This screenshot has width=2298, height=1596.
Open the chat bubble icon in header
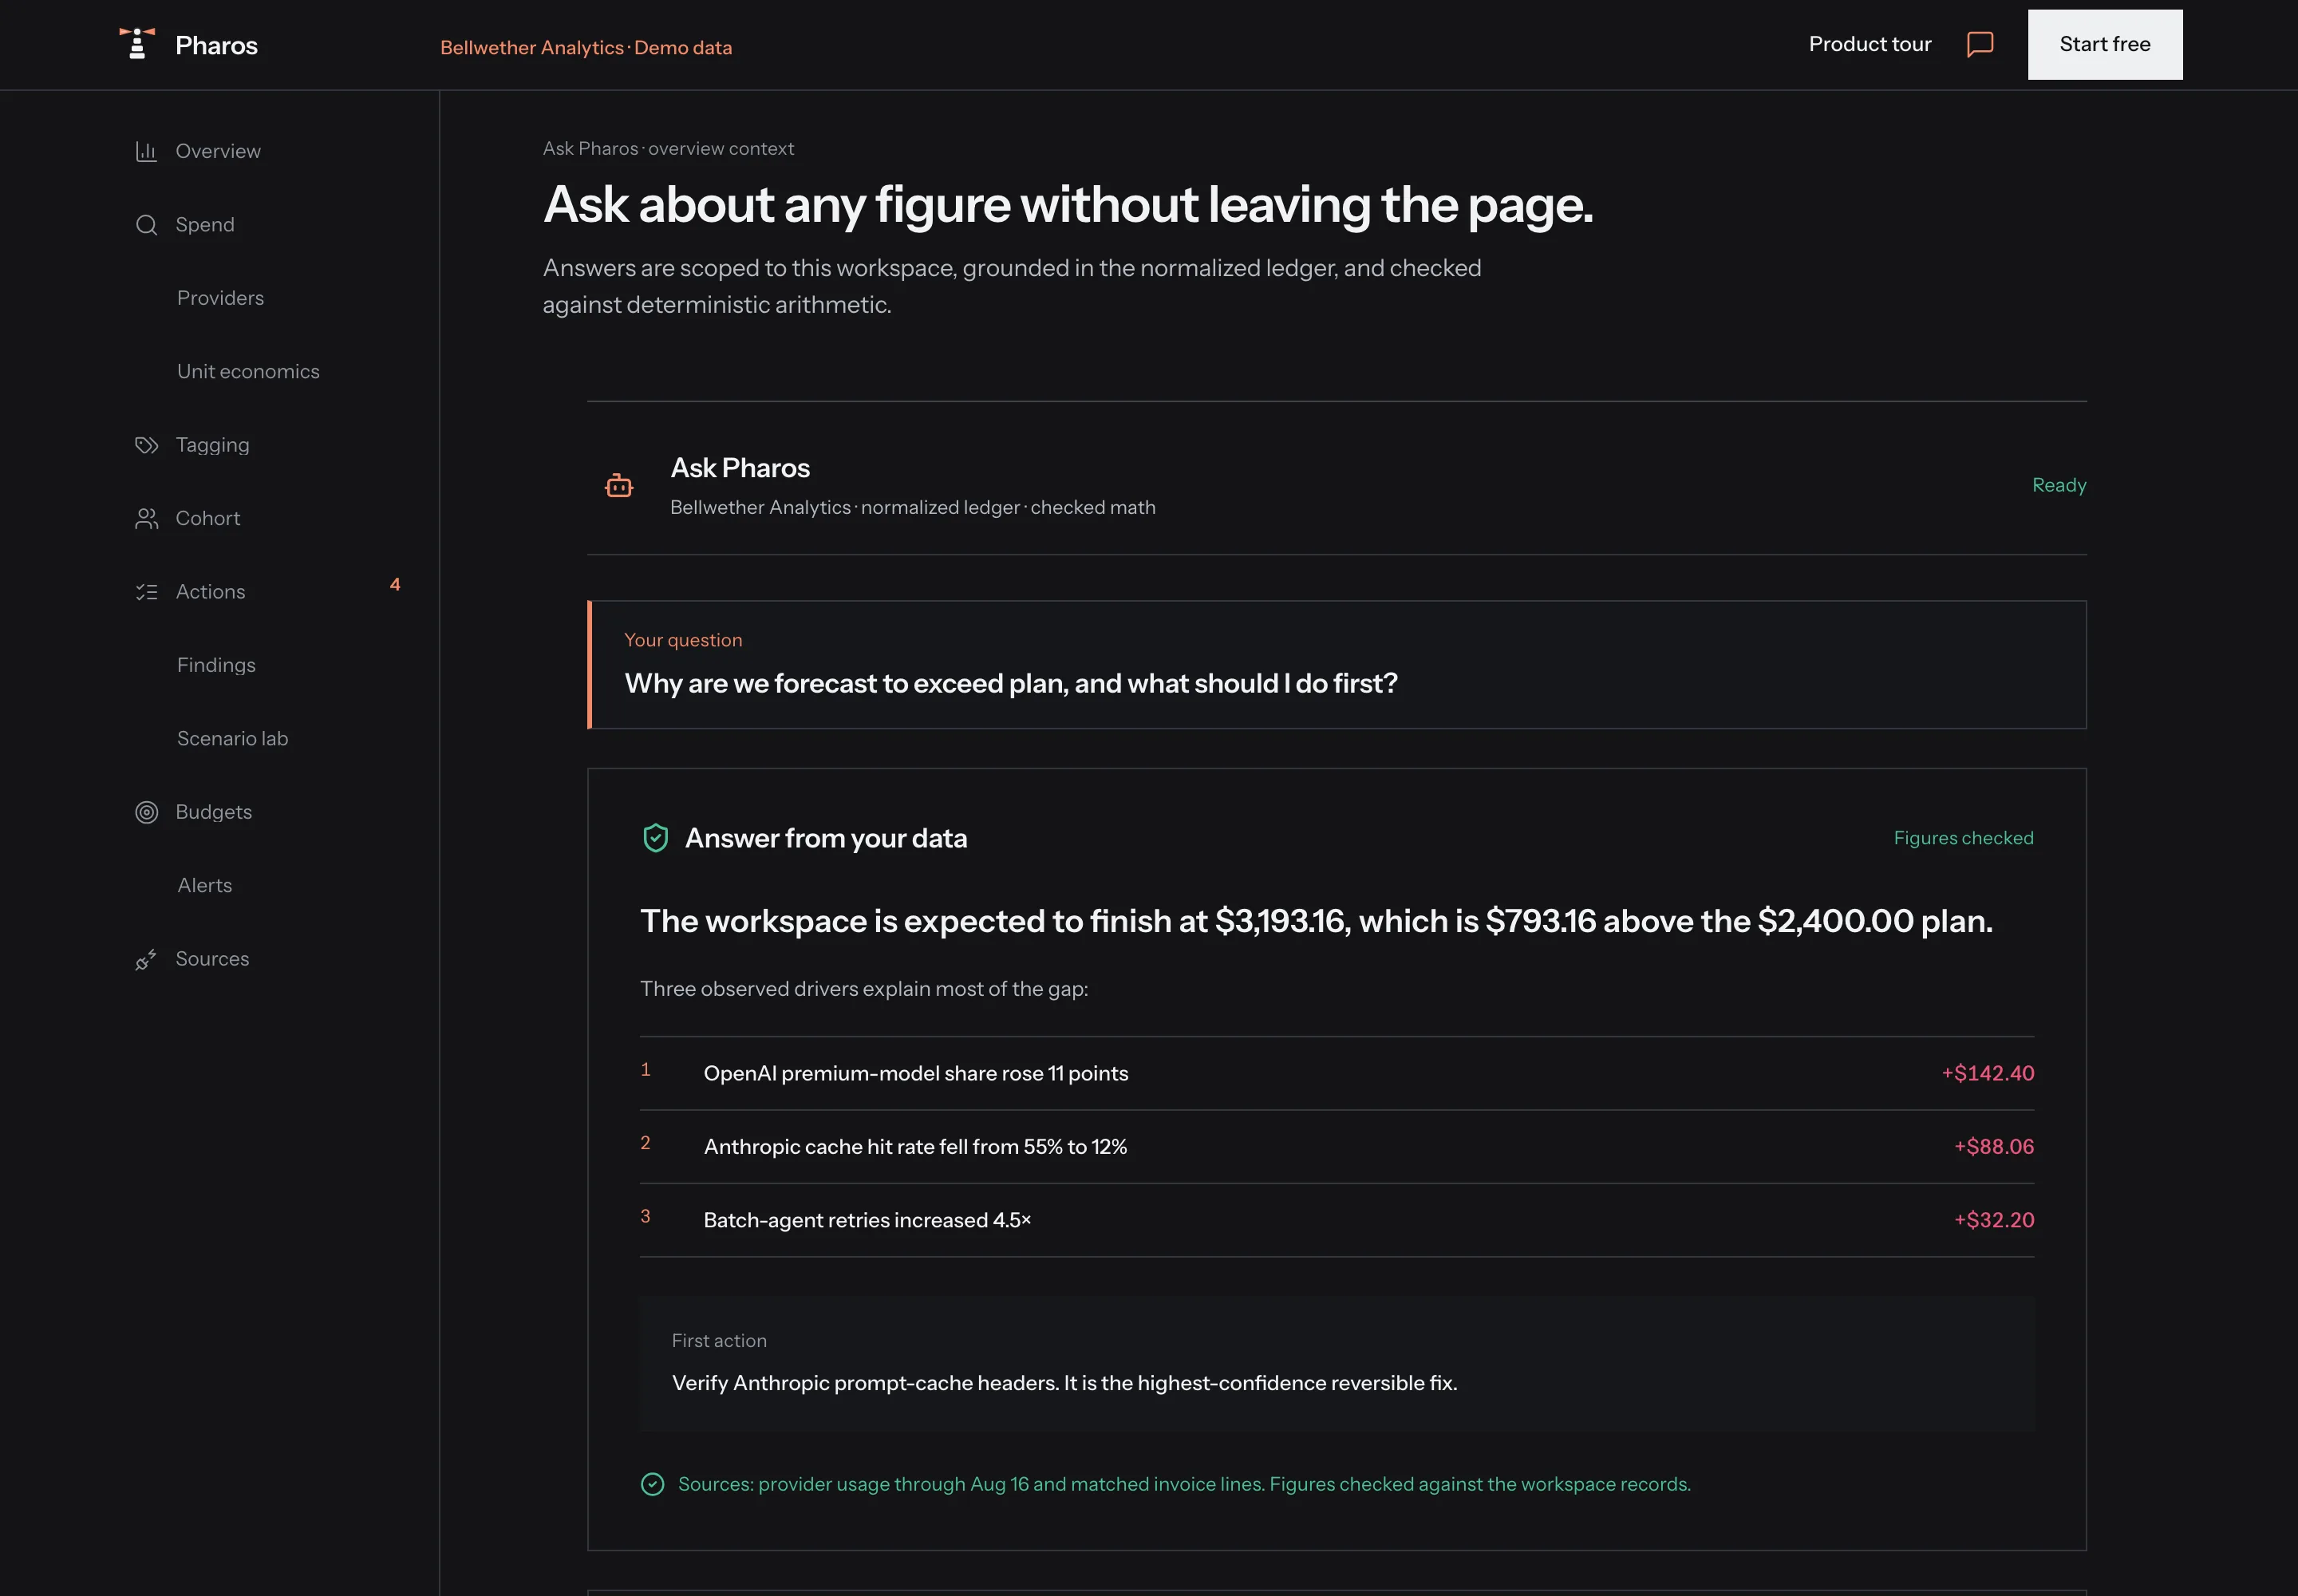(1979, 44)
